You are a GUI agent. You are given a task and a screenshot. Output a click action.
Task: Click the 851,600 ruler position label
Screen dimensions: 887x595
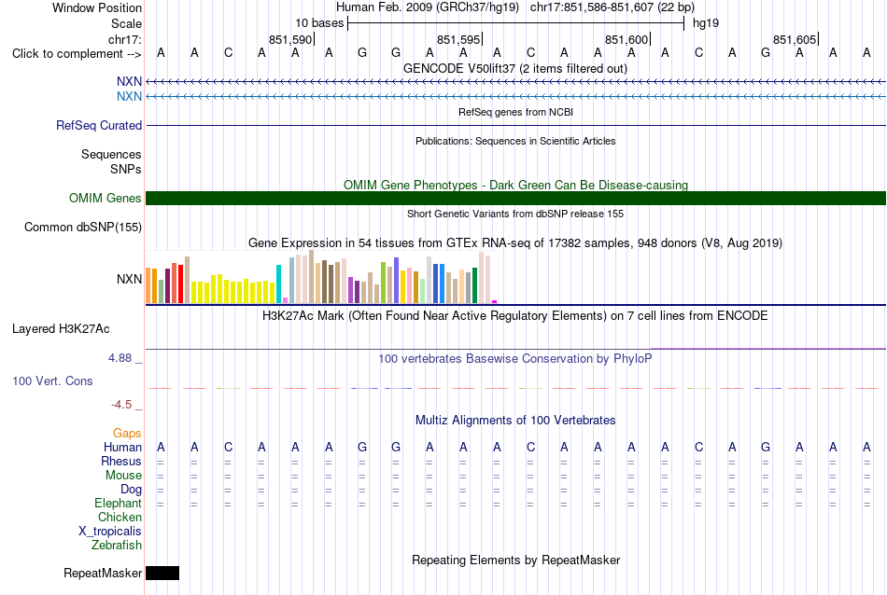[x=627, y=39]
